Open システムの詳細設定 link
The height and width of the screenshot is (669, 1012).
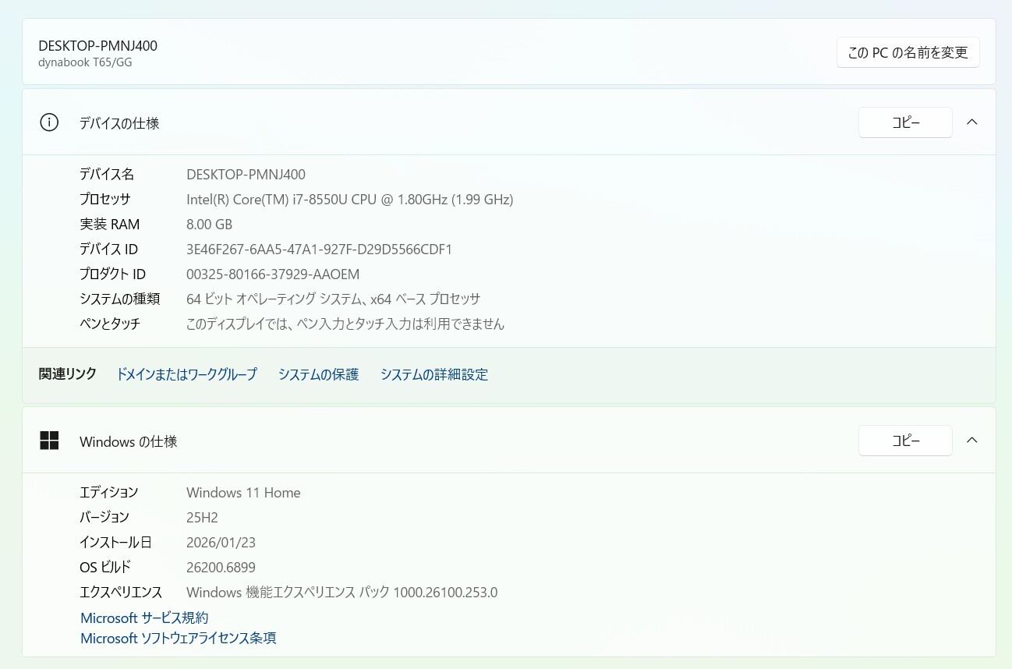click(x=434, y=374)
